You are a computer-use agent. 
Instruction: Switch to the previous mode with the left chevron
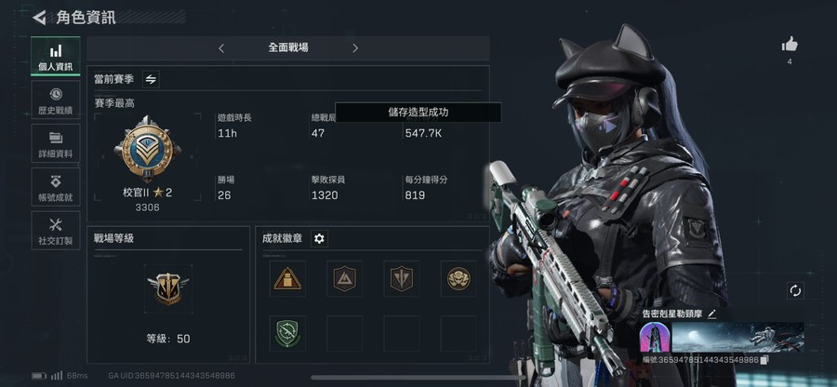221,48
